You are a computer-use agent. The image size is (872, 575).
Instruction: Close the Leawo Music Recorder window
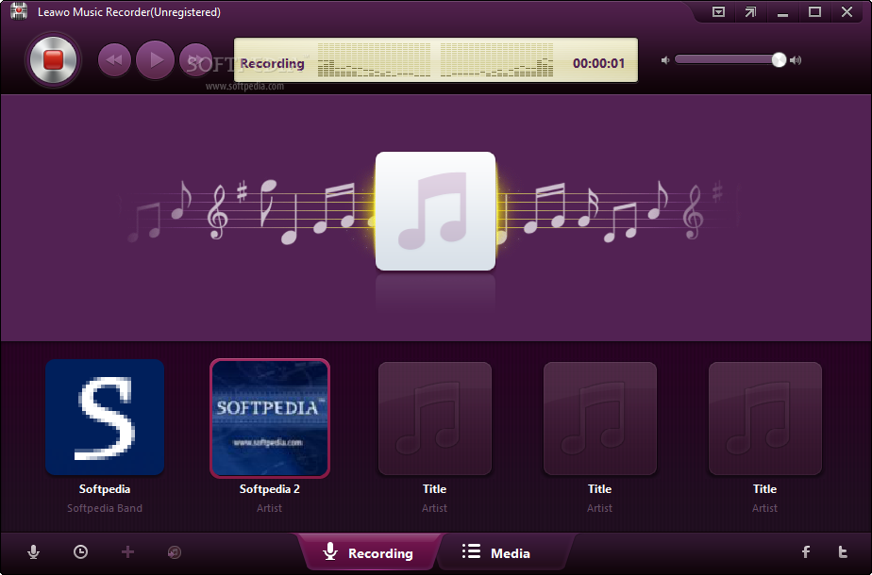[x=847, y=11]
